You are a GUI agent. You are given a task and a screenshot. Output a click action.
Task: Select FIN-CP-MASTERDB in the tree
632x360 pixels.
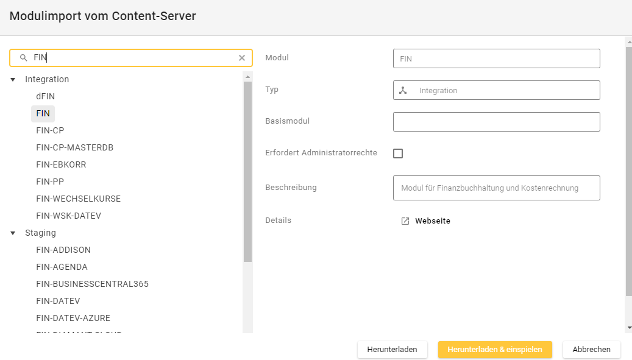click(75, 147)
